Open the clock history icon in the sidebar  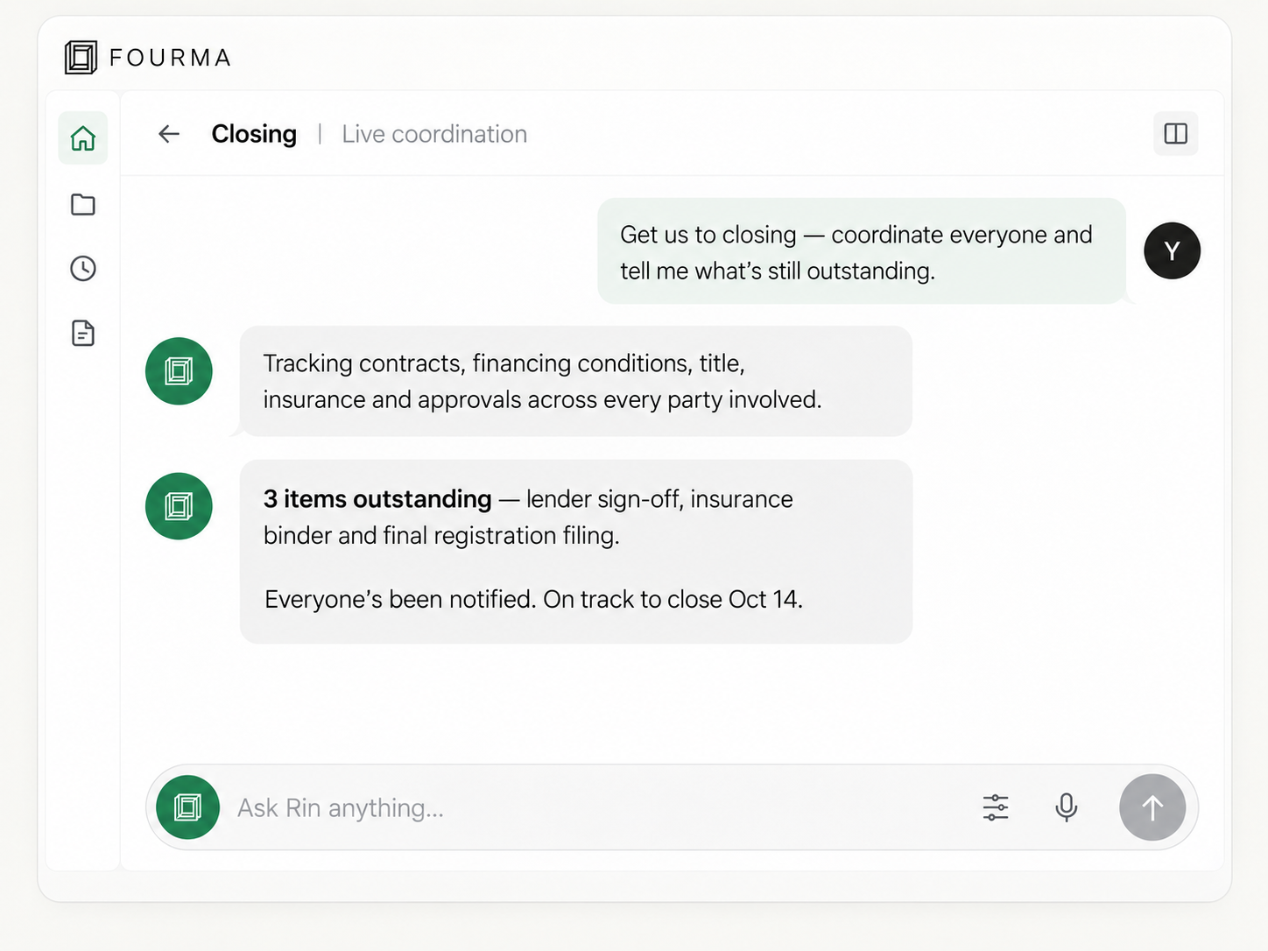tap(83, 268)
